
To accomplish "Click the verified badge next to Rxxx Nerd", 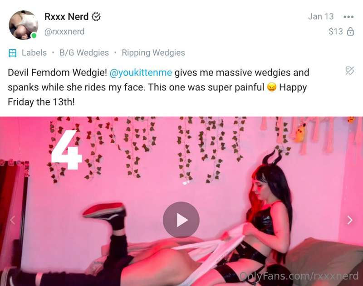I will 96,17.
